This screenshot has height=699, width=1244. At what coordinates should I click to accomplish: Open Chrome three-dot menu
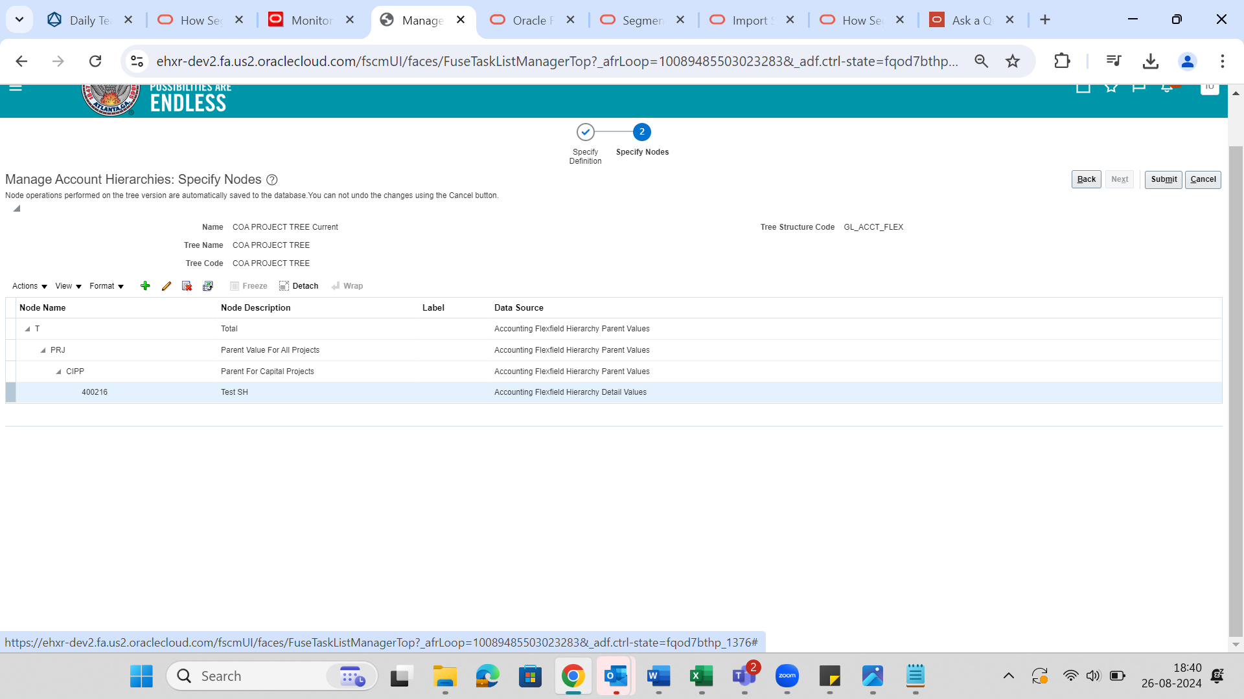pyautogui.click(x=1223, y=61)
